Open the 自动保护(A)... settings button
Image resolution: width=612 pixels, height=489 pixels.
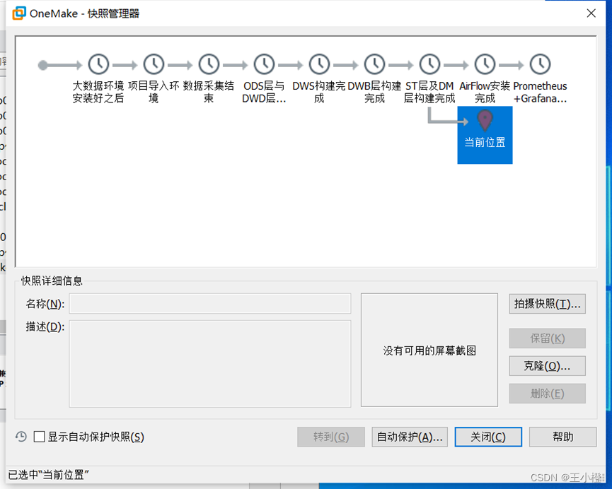(x=410, y=437)
